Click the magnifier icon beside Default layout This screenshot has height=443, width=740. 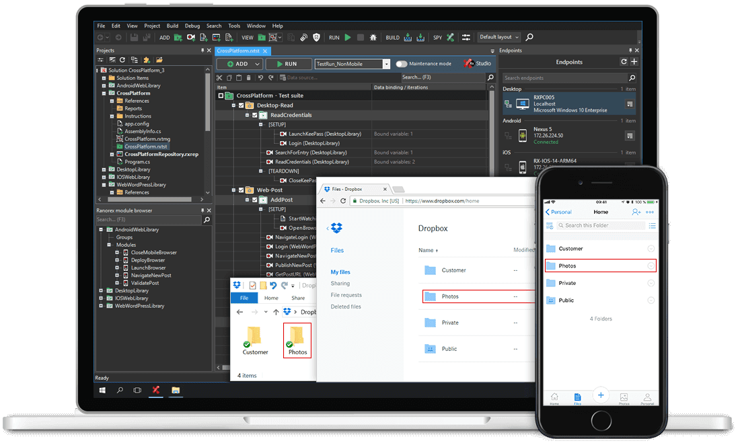tap(529, 37)
